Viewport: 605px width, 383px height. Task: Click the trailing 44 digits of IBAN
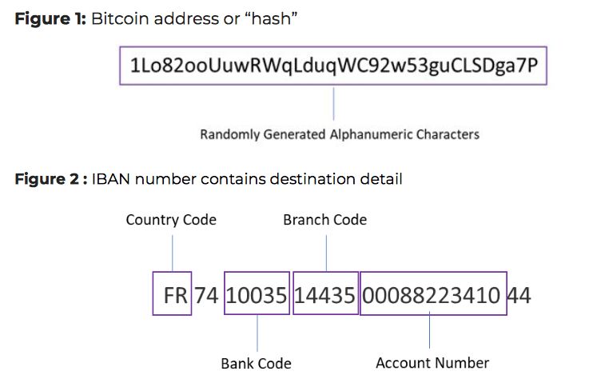coord(519,296)
